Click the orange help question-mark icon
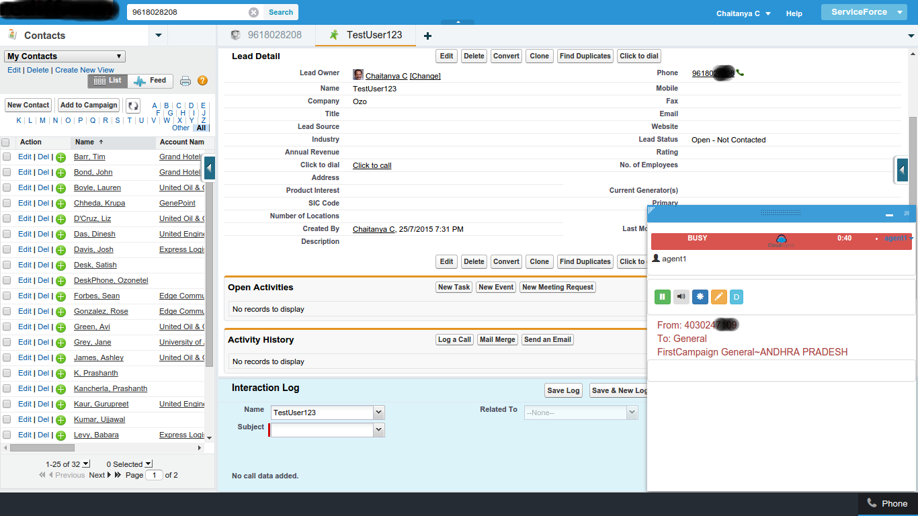The image size is (918, 516). 202,80
